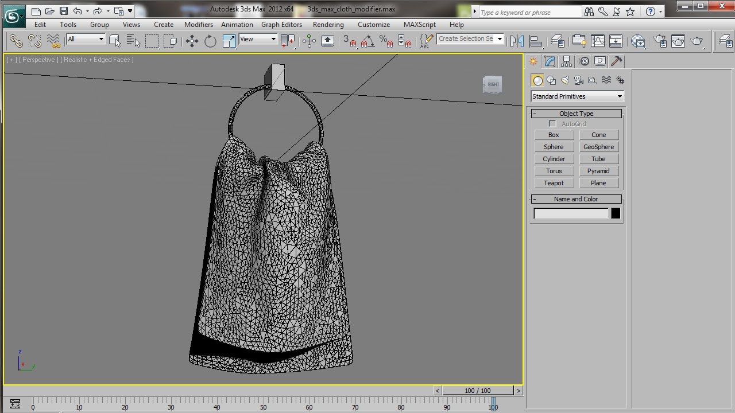Image resolution: width=735 pixels, height=413 pixels.
Task: Open the Standard Primitives dropdown
Action: [x=577, y=96]
